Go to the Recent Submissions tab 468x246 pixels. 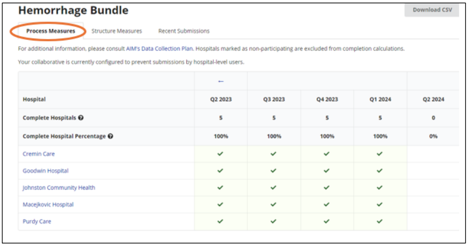pyautogui.click(x=183, y=31)
